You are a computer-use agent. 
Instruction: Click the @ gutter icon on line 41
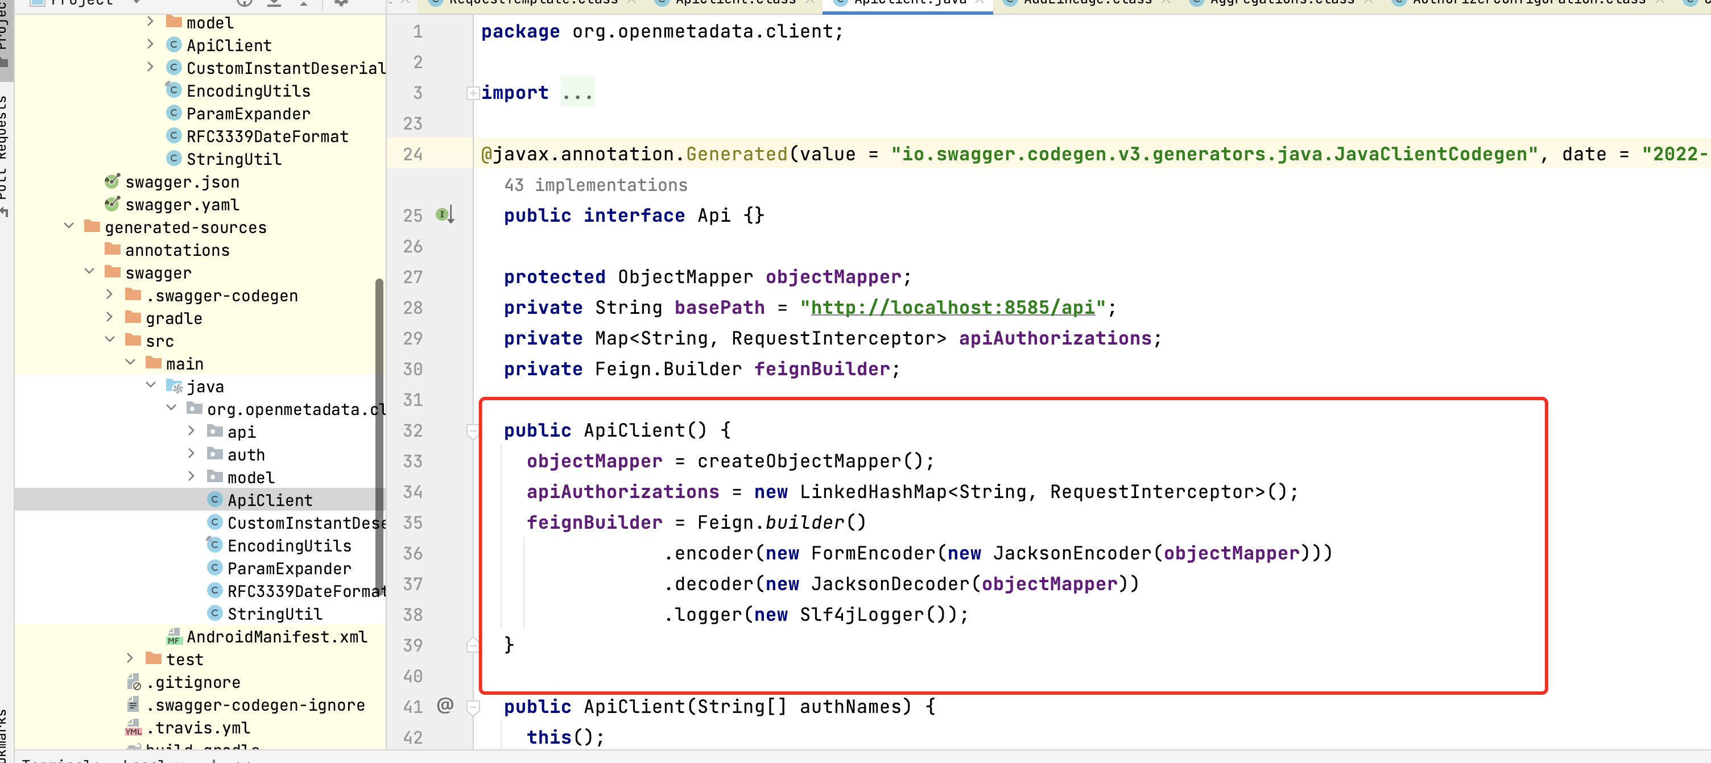pyautogui.click(x=445, y=705)
